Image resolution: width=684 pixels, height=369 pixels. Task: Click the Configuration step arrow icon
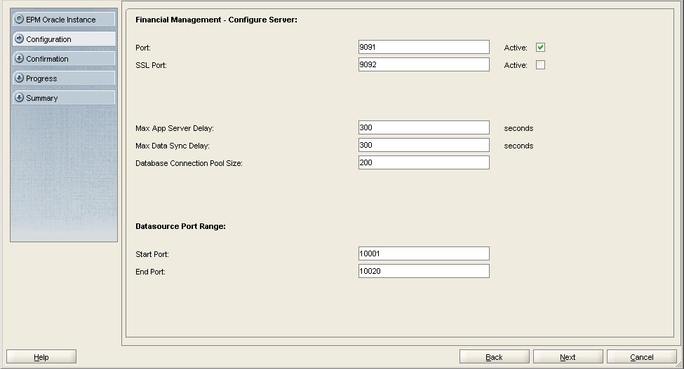coord(19,39)
